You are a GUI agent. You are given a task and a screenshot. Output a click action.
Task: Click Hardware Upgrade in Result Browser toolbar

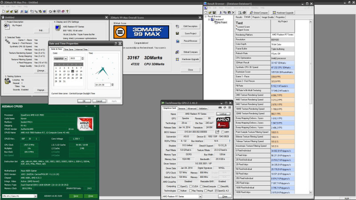pos(283,13)
